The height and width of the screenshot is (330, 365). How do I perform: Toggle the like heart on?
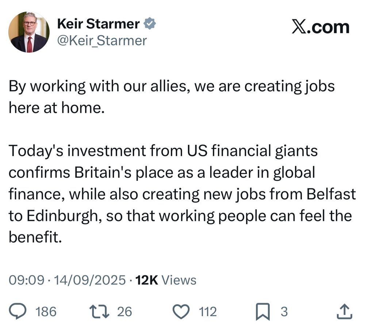[x=181, y=311]
